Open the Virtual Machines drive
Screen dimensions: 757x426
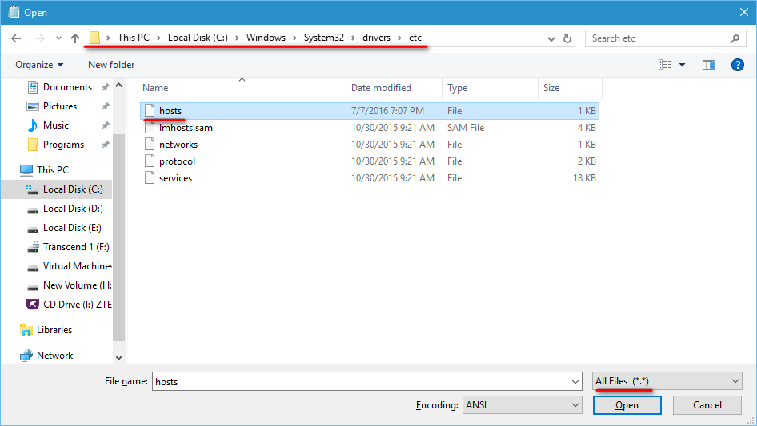point(78,266)
